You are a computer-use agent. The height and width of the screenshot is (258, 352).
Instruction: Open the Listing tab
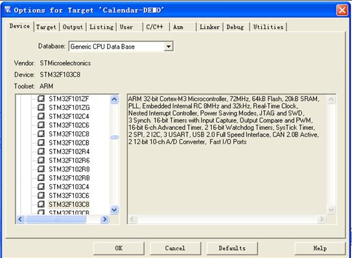click(x=102, y=27)
